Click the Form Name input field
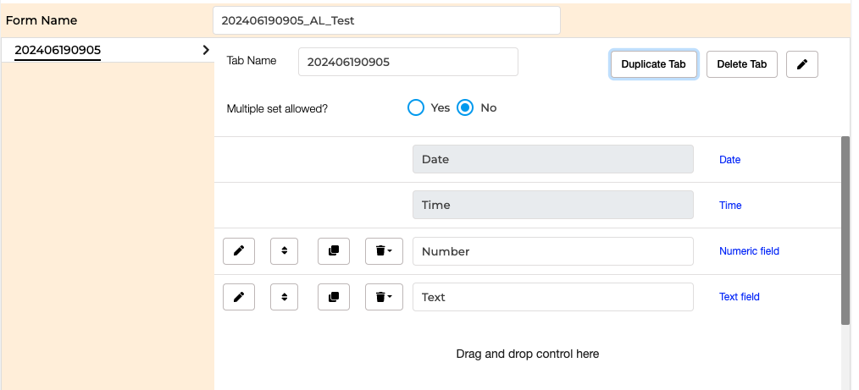 pos(387,21)
